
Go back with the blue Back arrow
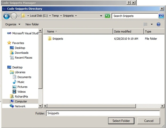[x=7, y=16]
